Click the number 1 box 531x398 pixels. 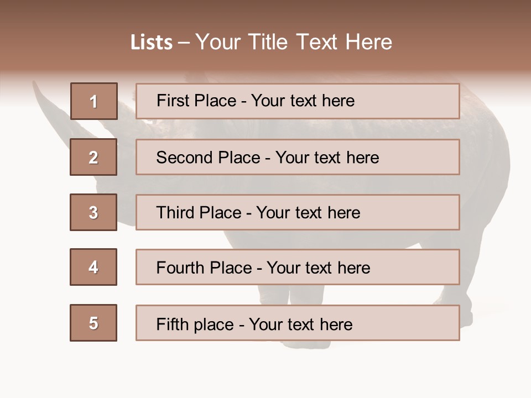(x=94, y=101)
